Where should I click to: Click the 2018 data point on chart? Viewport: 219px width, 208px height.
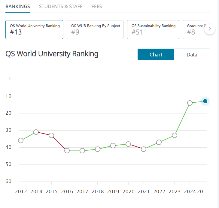tap(98, 149)
